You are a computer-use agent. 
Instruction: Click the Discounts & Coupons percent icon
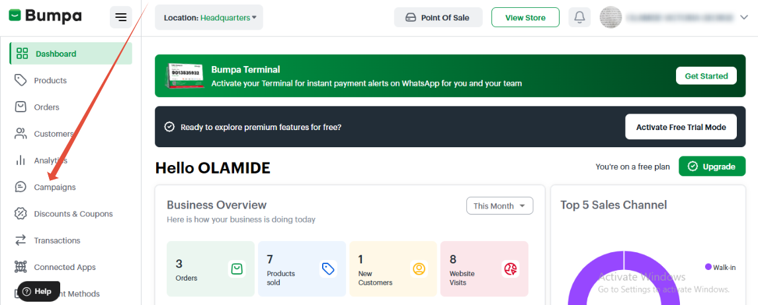coord(21,213)
